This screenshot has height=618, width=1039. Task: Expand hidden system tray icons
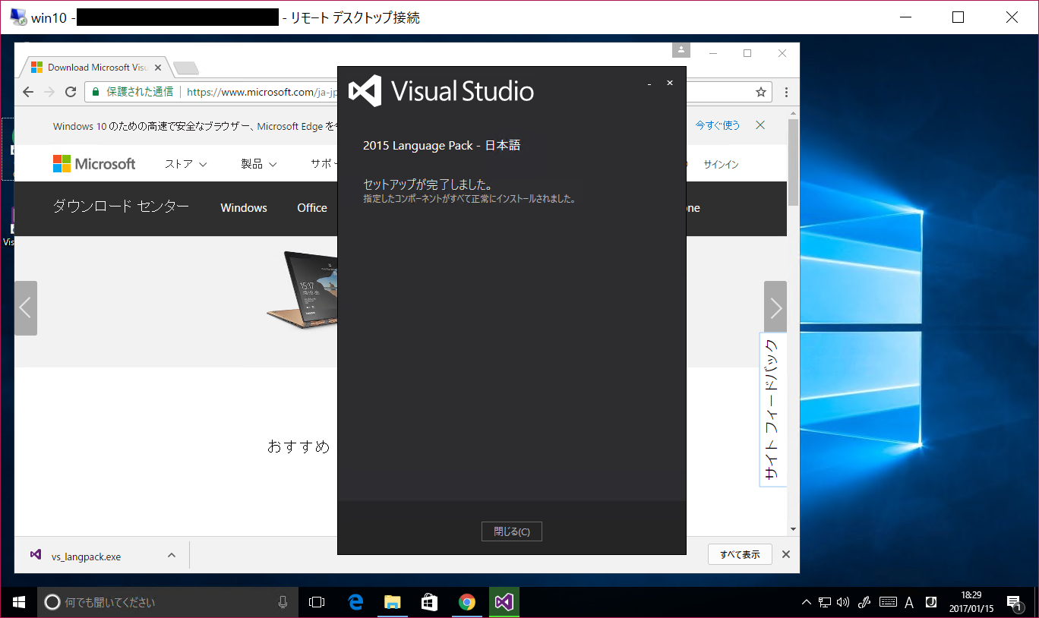tap(806, 601)
